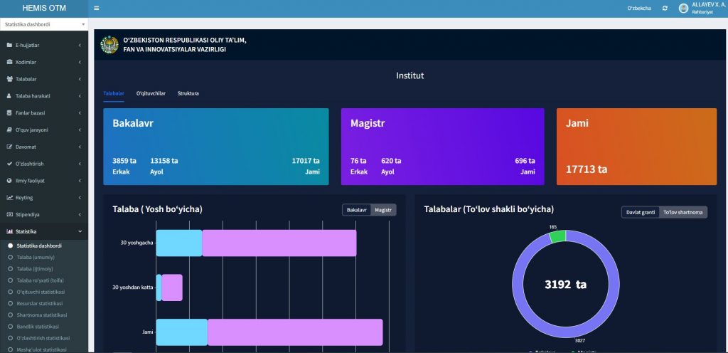Image resolution: width=728 pixels, height=353 pixels.
Task: Change language via O'zbekcha link
Action: click(638, 9)
